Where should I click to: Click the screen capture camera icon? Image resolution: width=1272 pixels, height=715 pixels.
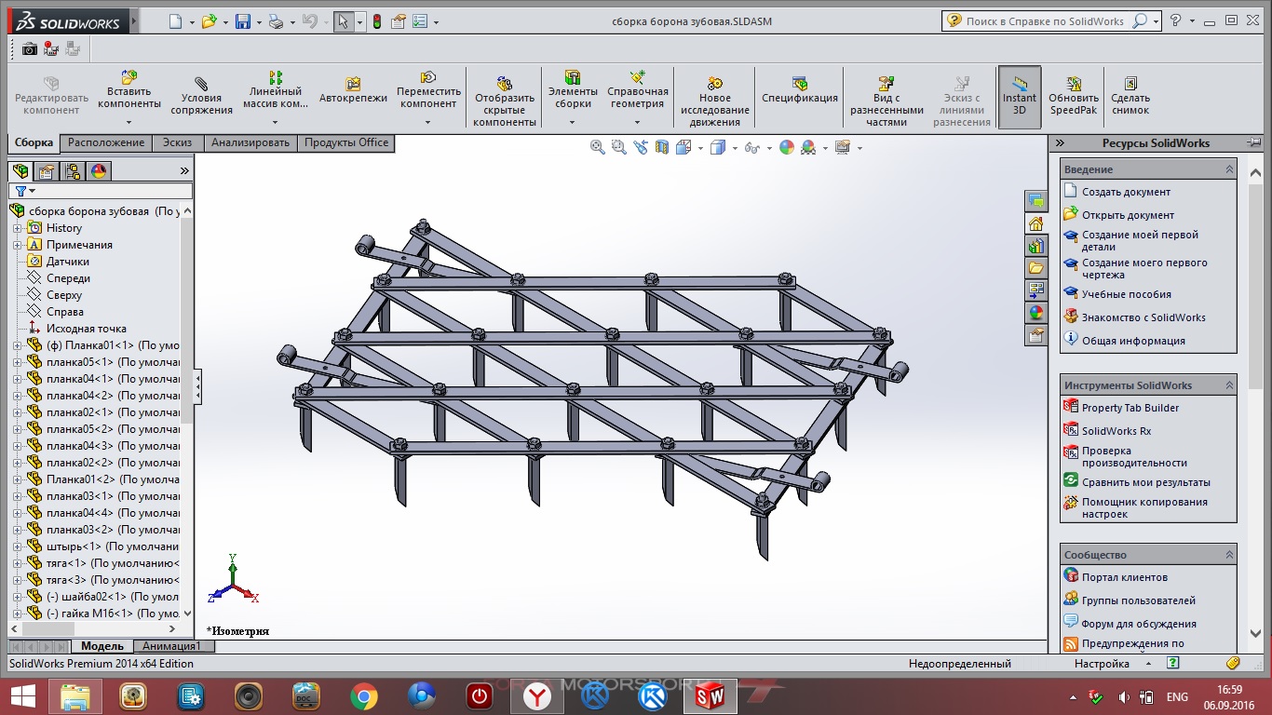point(29,48)
